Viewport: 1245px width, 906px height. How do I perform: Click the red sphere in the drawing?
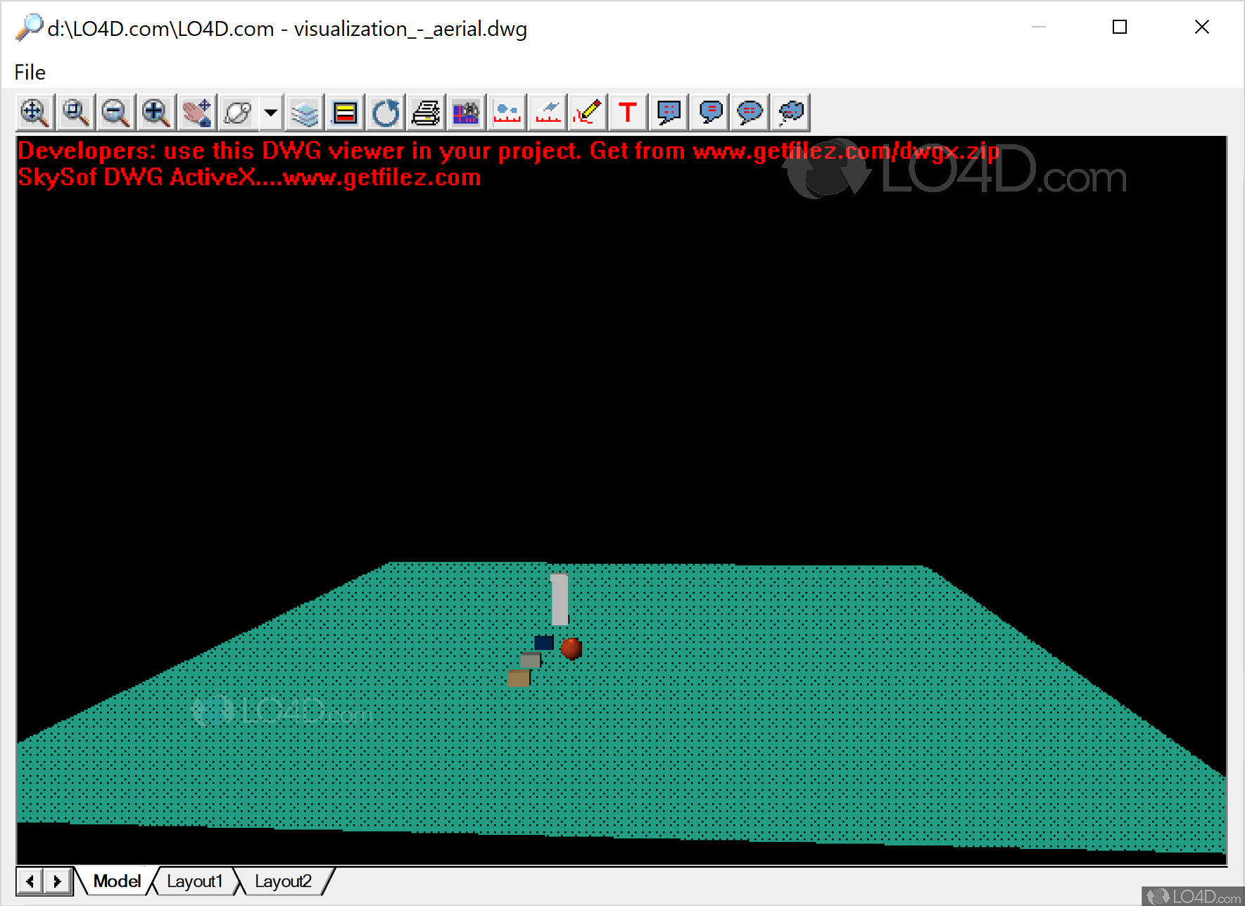(571, 648)
